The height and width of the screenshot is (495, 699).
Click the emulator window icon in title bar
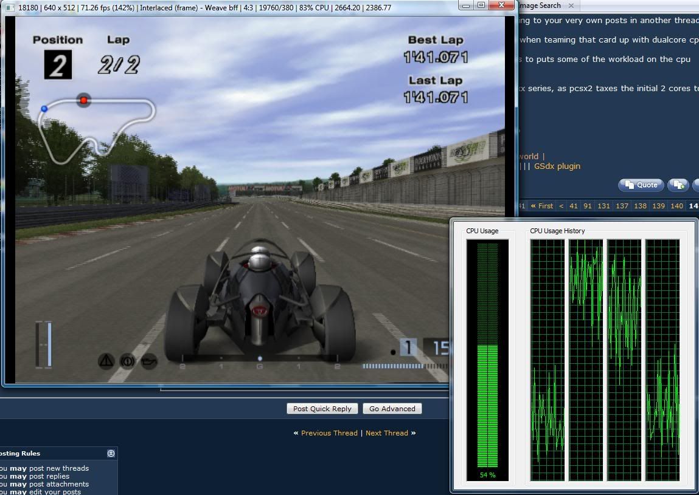[10, 8]
